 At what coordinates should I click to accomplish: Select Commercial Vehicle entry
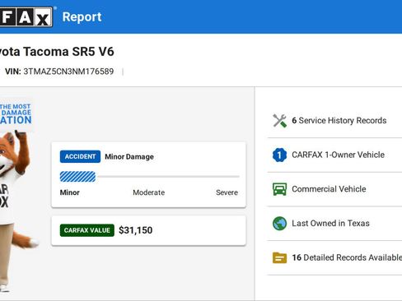click(x=329, y=189)
